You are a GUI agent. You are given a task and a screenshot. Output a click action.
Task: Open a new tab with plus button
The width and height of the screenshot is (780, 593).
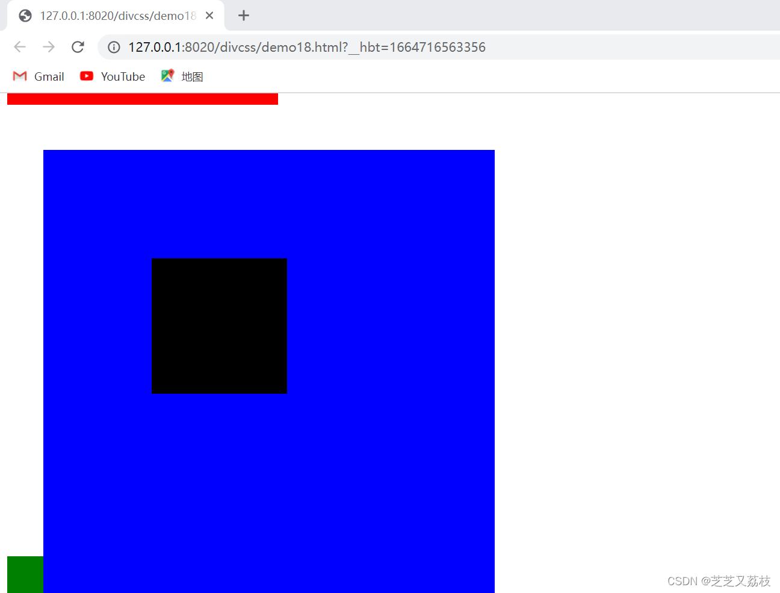(x=244, y=16)
